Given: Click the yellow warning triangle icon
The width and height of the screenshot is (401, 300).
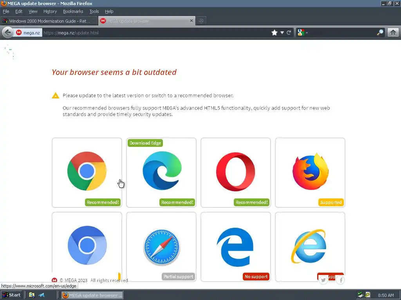Looking at the screenshot, I should [x=56, y=95].
